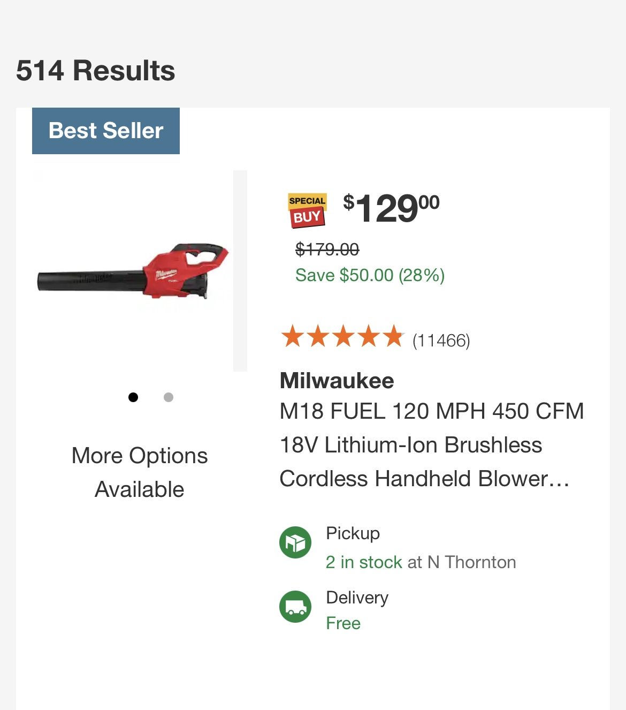
Task: Tap the green Delivery truck icon
Action: (x=295, y=607)
